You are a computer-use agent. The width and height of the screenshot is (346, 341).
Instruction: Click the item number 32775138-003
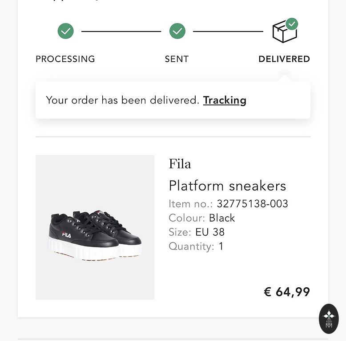pyautogui.click(x=252, y=204)
